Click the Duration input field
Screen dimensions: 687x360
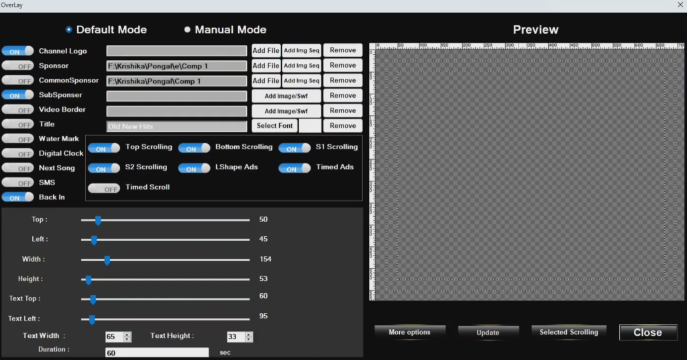coord(157,353)
